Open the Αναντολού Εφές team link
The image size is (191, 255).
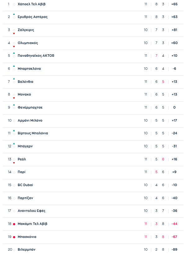point(32,211)
